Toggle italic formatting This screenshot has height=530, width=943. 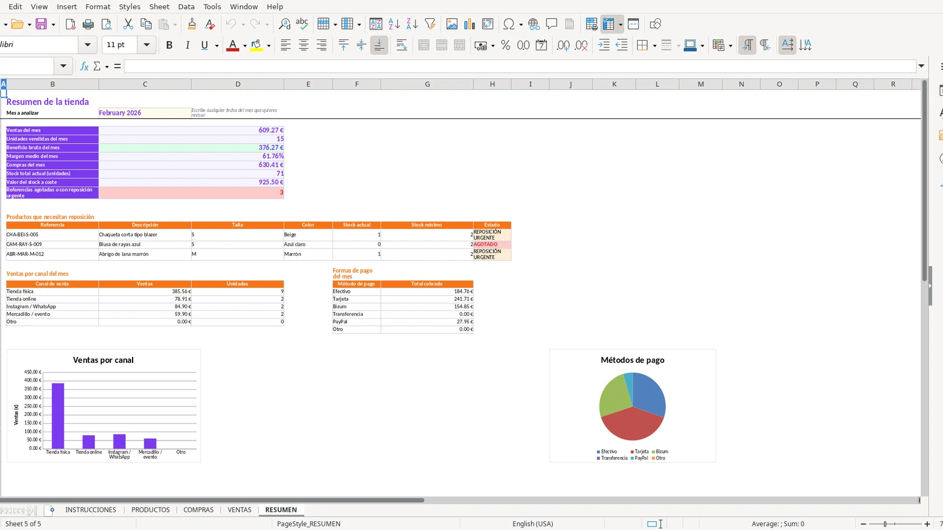(x=187, y=45)
